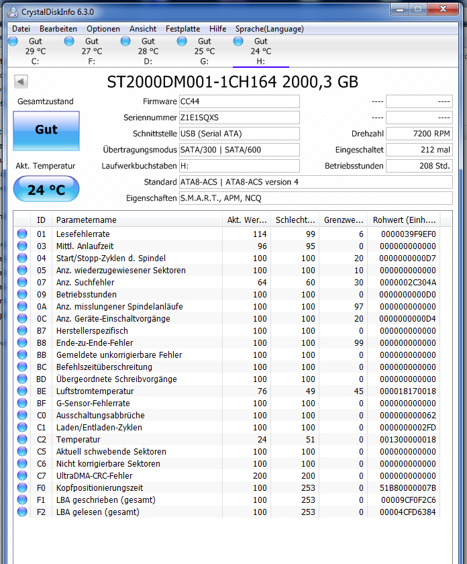The height and width of the screenshot is (564, 467).
Task: Click status icon of LBA geschrieben (gesamt) row
Action: pos(22,500)
